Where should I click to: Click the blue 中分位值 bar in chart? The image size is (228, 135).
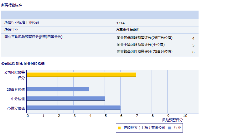(x=65, y=99)
